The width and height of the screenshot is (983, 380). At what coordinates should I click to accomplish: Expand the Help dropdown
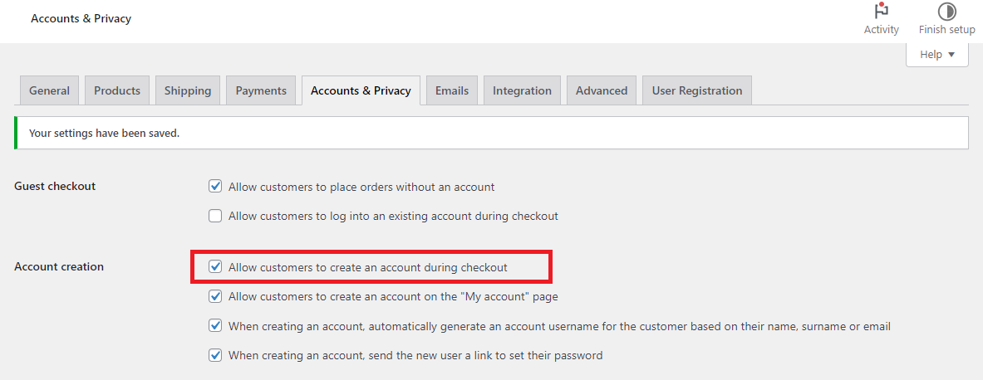[936, 55]
